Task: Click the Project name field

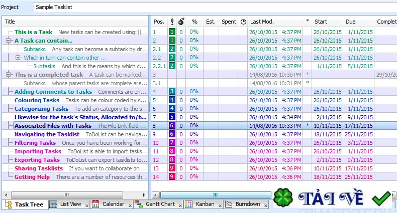Action: pos(215,7)
